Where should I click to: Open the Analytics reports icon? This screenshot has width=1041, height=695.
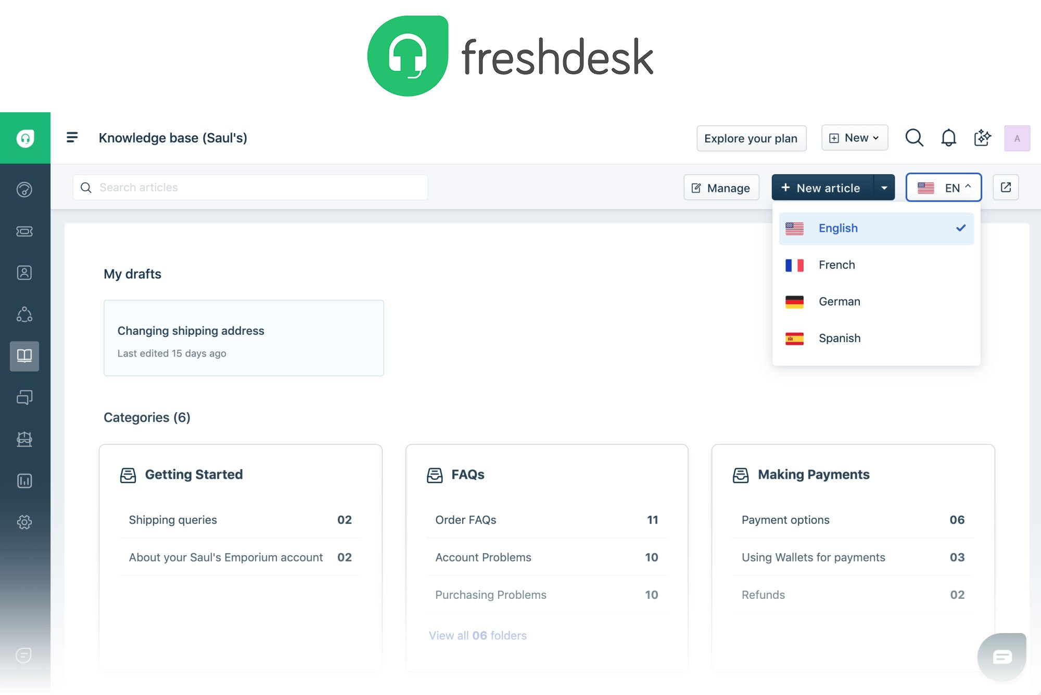25,481
